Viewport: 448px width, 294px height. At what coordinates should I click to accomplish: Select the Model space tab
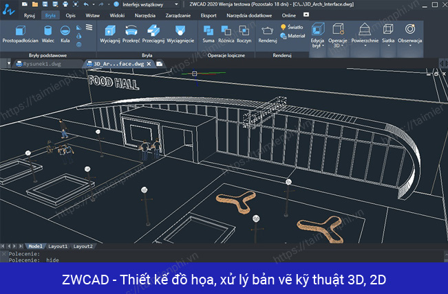click(35, 246)
